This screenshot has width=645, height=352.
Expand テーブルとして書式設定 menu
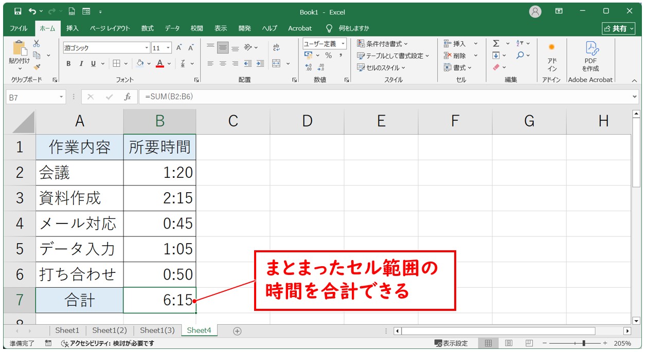click(x=393, y=55)
